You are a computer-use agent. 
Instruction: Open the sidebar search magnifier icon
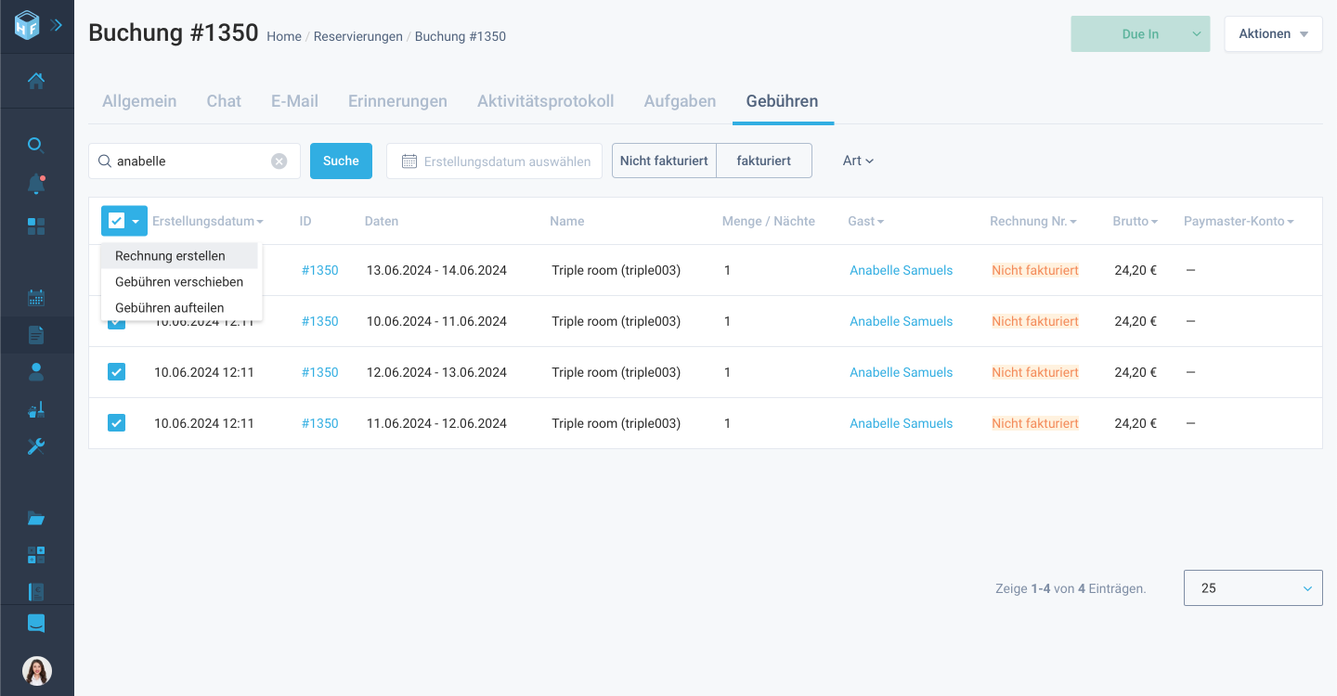click(x=36, y=145)
